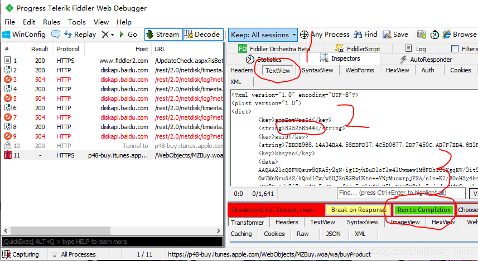
Task: Click the Go resume button
Action: [128, 35]
